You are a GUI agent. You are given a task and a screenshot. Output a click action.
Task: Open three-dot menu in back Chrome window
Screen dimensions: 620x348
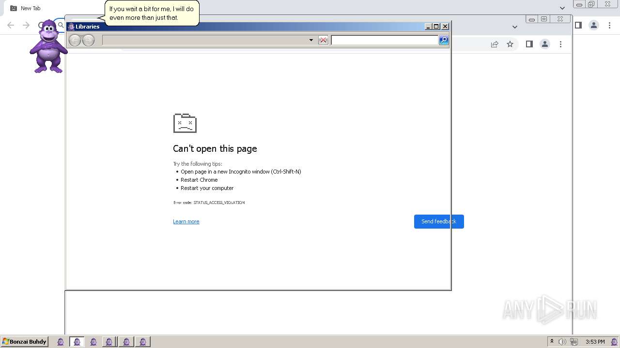click(x=609, y=25)
